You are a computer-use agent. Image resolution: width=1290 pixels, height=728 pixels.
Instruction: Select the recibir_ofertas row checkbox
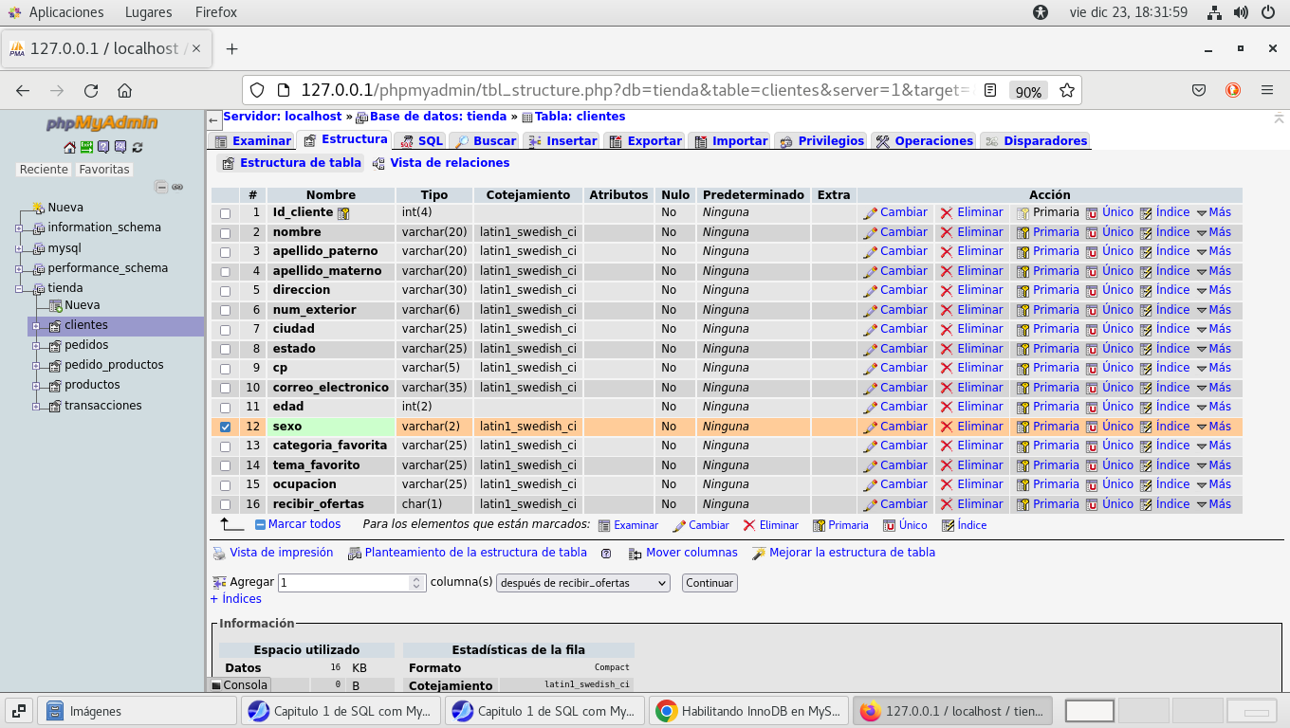point(225,505)
